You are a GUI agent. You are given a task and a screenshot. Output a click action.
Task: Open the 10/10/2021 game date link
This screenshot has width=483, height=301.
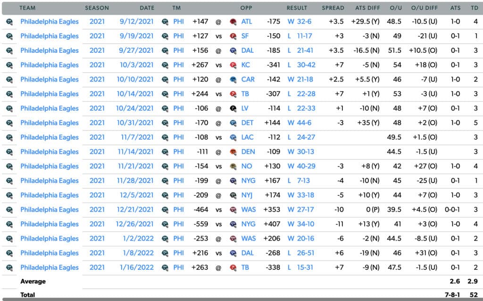coord(135,79)
